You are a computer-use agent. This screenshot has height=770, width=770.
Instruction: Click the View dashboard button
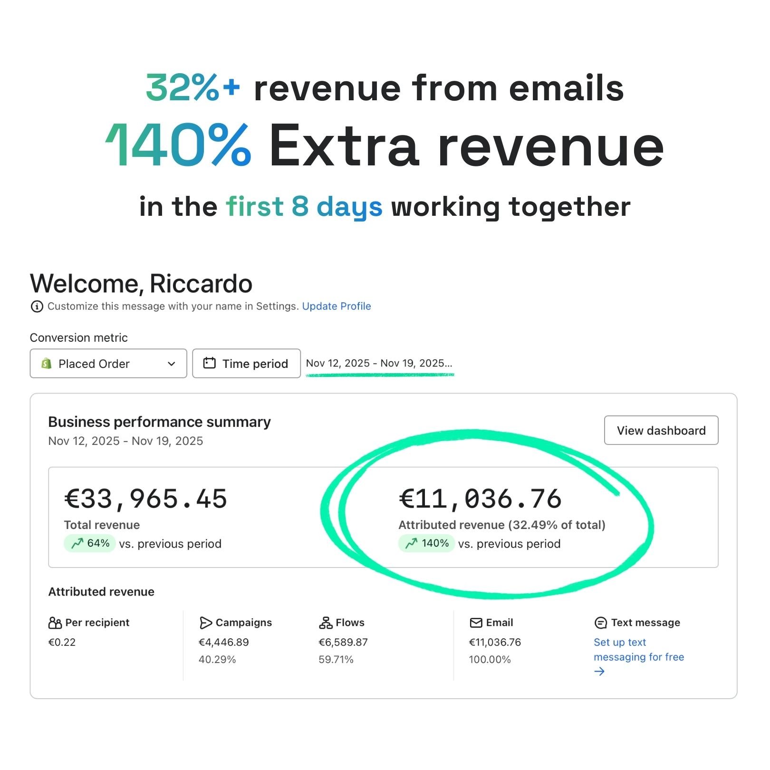(x=661, y=430)
